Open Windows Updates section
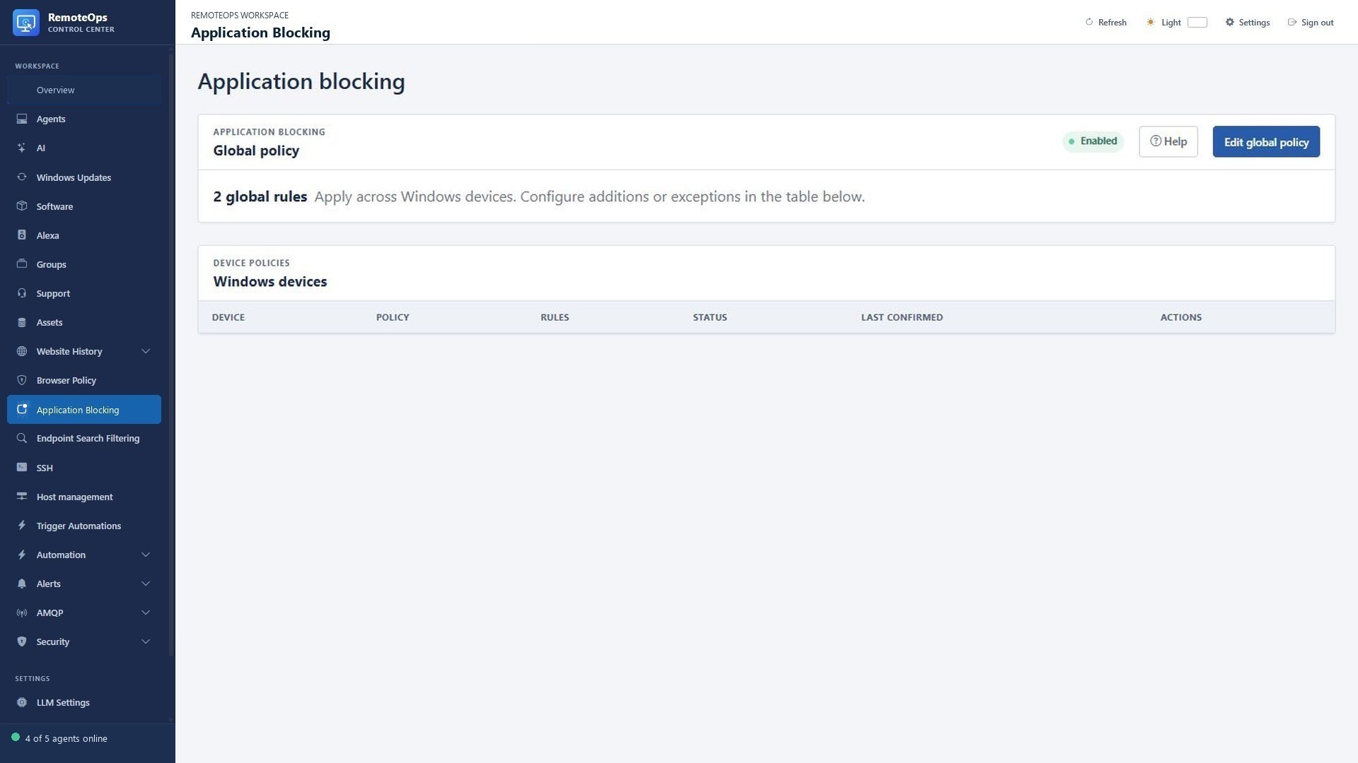 pos(84,177)
